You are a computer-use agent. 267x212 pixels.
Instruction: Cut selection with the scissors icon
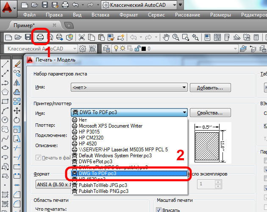tap(82, 37)
